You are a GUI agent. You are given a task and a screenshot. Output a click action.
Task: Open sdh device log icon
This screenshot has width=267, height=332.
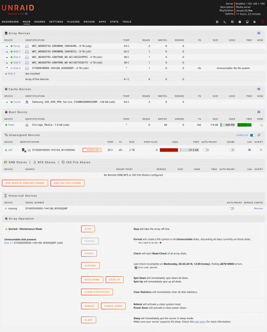pos(250,150)
